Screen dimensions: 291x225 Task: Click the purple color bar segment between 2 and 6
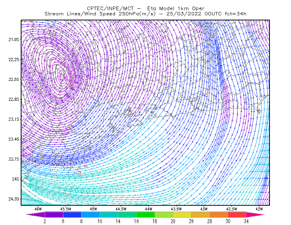[x=54, y=214]
